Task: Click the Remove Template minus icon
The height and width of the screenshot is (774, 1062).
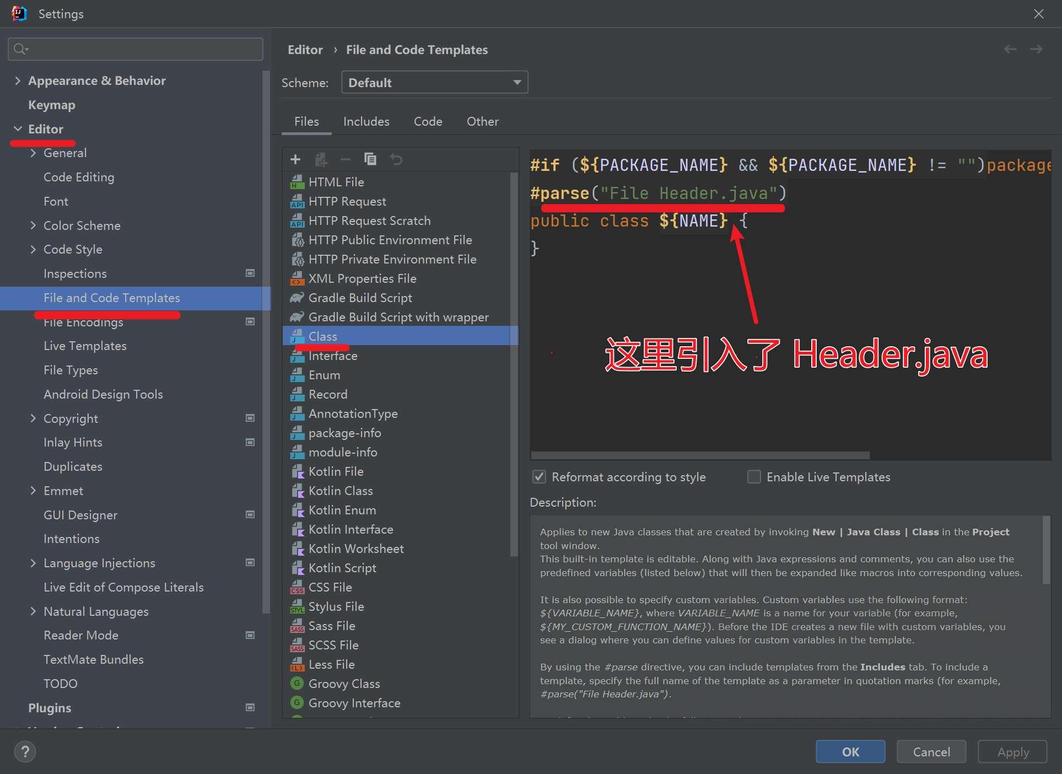Action: click(x=346, y=159)
